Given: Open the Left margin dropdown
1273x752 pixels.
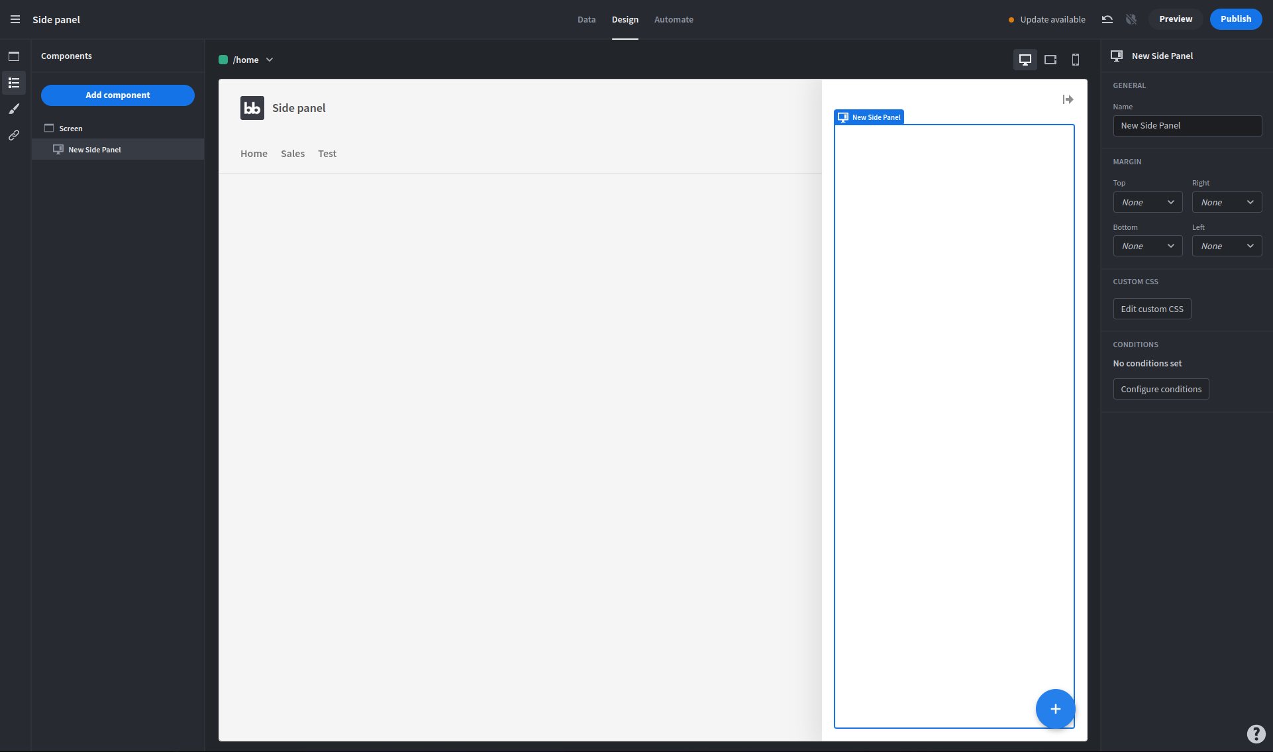Looking at the screenshot, I should tap(1227, 246).
